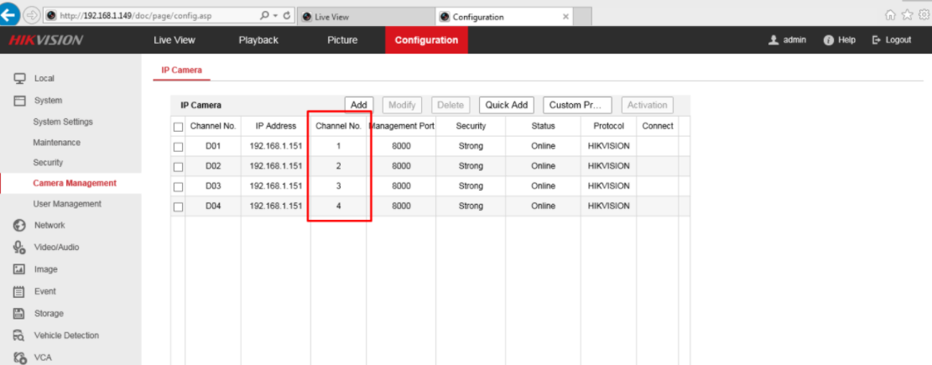
Task: Open User Management in the sidebar
Action: (x=67, y=204)
